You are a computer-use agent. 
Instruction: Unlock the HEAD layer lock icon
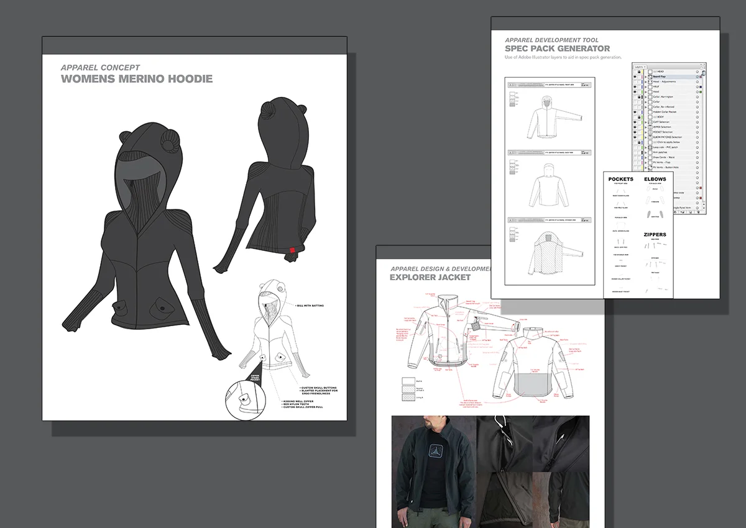coord(639,71)
